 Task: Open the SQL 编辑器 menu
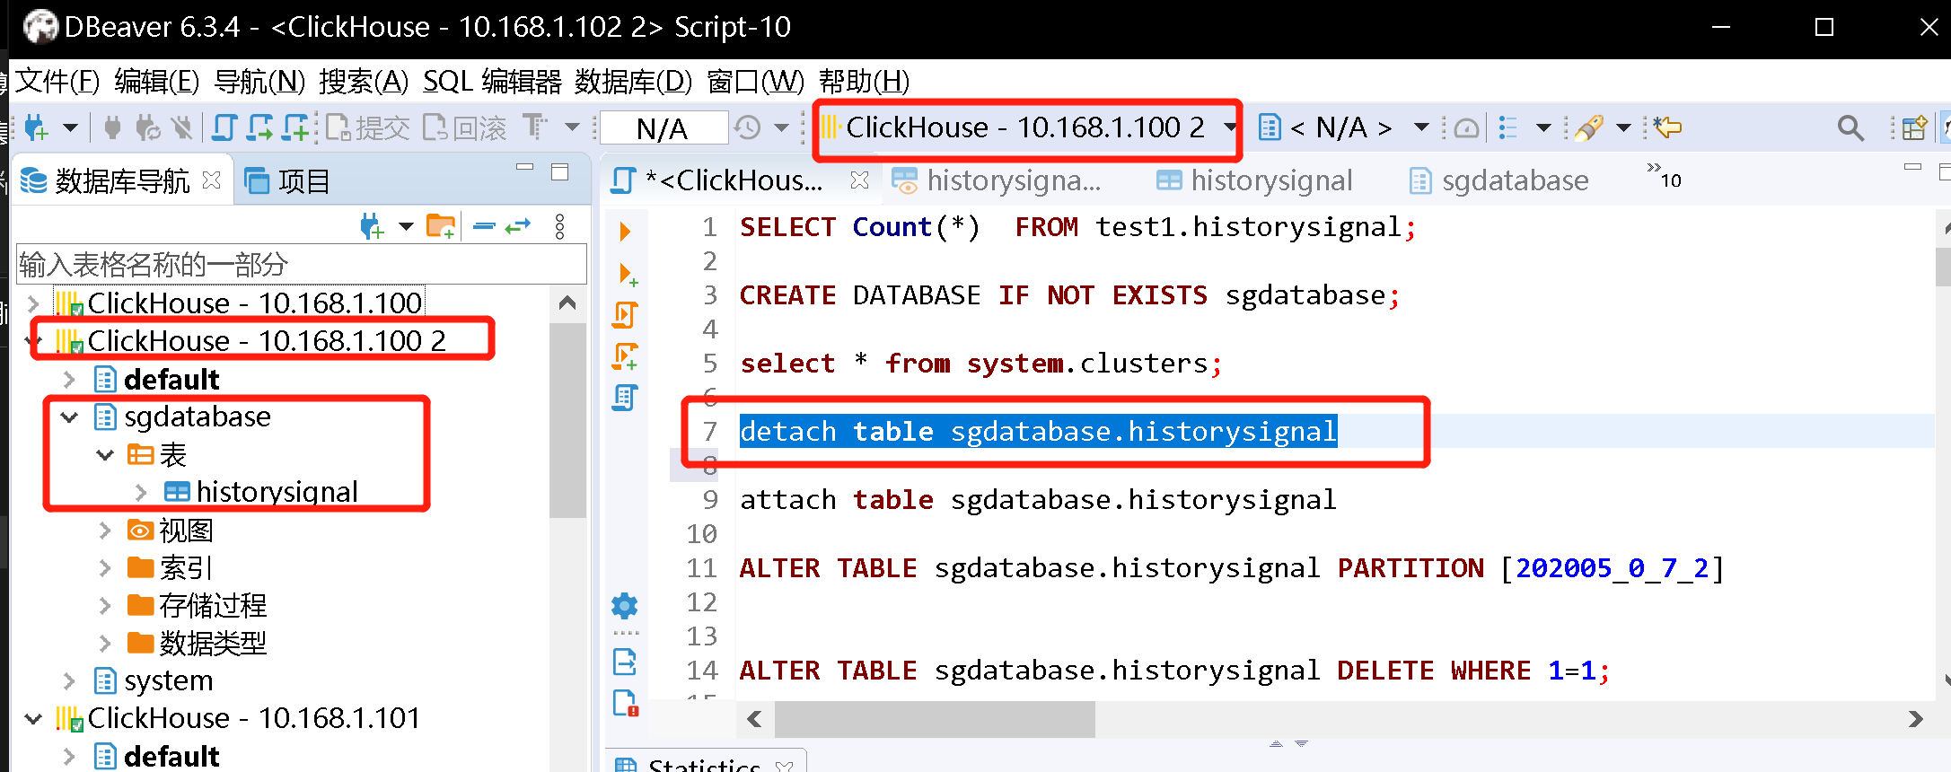(492, 82)
